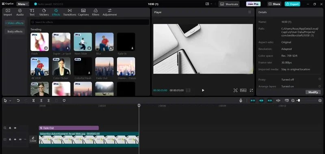The width and height of the screenshot is (325, 154).
Task: Toggle linkage between clips
Action: point(270,100)
